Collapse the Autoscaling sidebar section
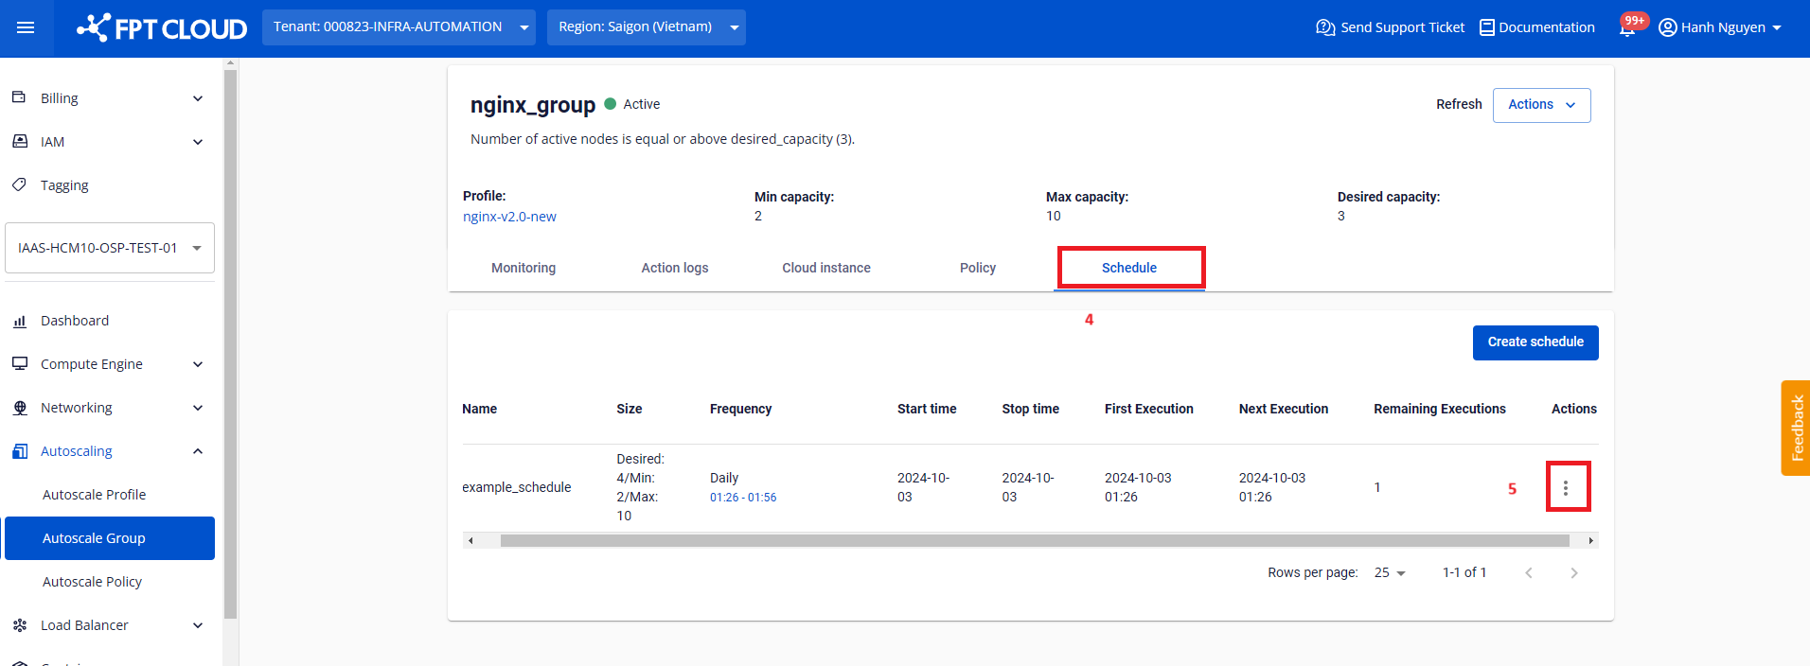Screen dimensions: 1810x666 click(198, 451)
